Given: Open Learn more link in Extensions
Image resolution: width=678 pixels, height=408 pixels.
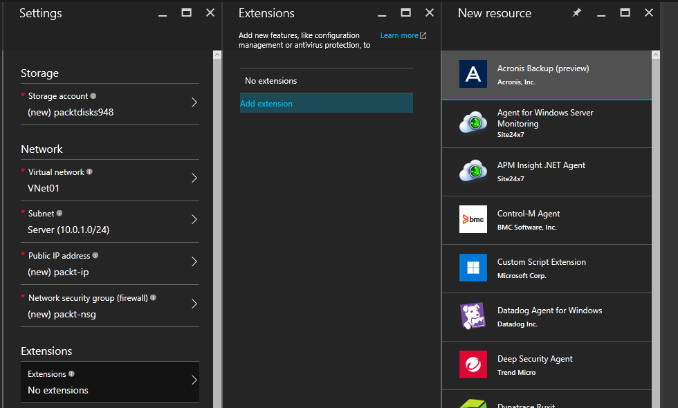Looking at the screenshot, I should [399, 35].
